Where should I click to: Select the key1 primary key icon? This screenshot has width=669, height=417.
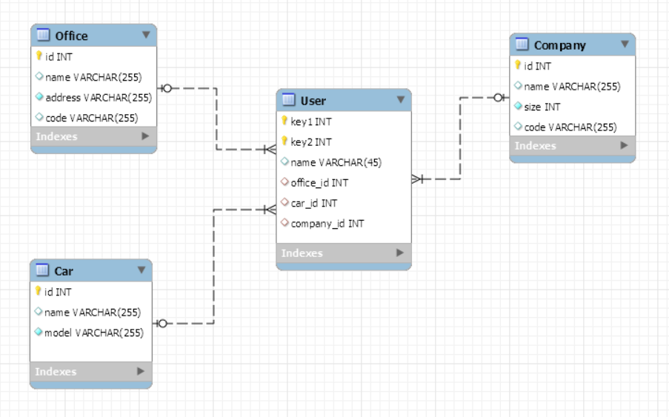284,121
